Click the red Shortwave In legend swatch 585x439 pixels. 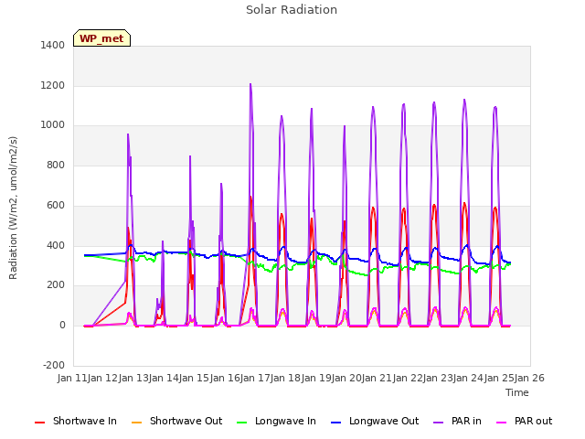[x=39, y=423]
